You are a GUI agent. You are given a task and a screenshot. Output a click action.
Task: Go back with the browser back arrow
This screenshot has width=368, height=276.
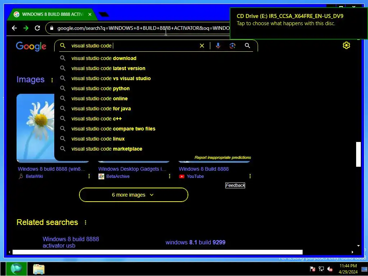point(14,28)
